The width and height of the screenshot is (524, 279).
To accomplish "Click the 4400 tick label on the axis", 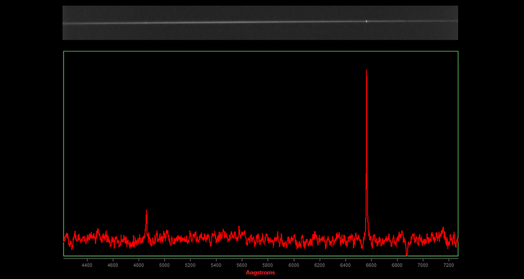I will [x=87, y=265].
